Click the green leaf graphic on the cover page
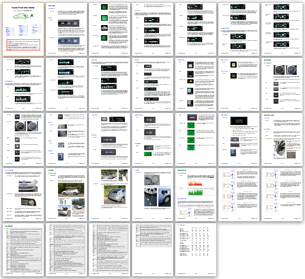Image resolution: width=305 pixels, height=279 pixels. tap(32, 15)
